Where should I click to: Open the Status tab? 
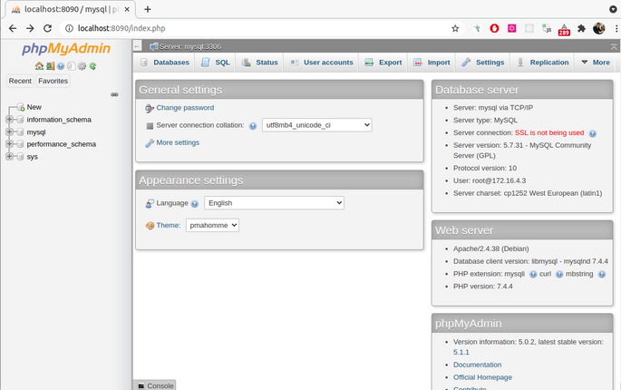[x=260, y=63]
